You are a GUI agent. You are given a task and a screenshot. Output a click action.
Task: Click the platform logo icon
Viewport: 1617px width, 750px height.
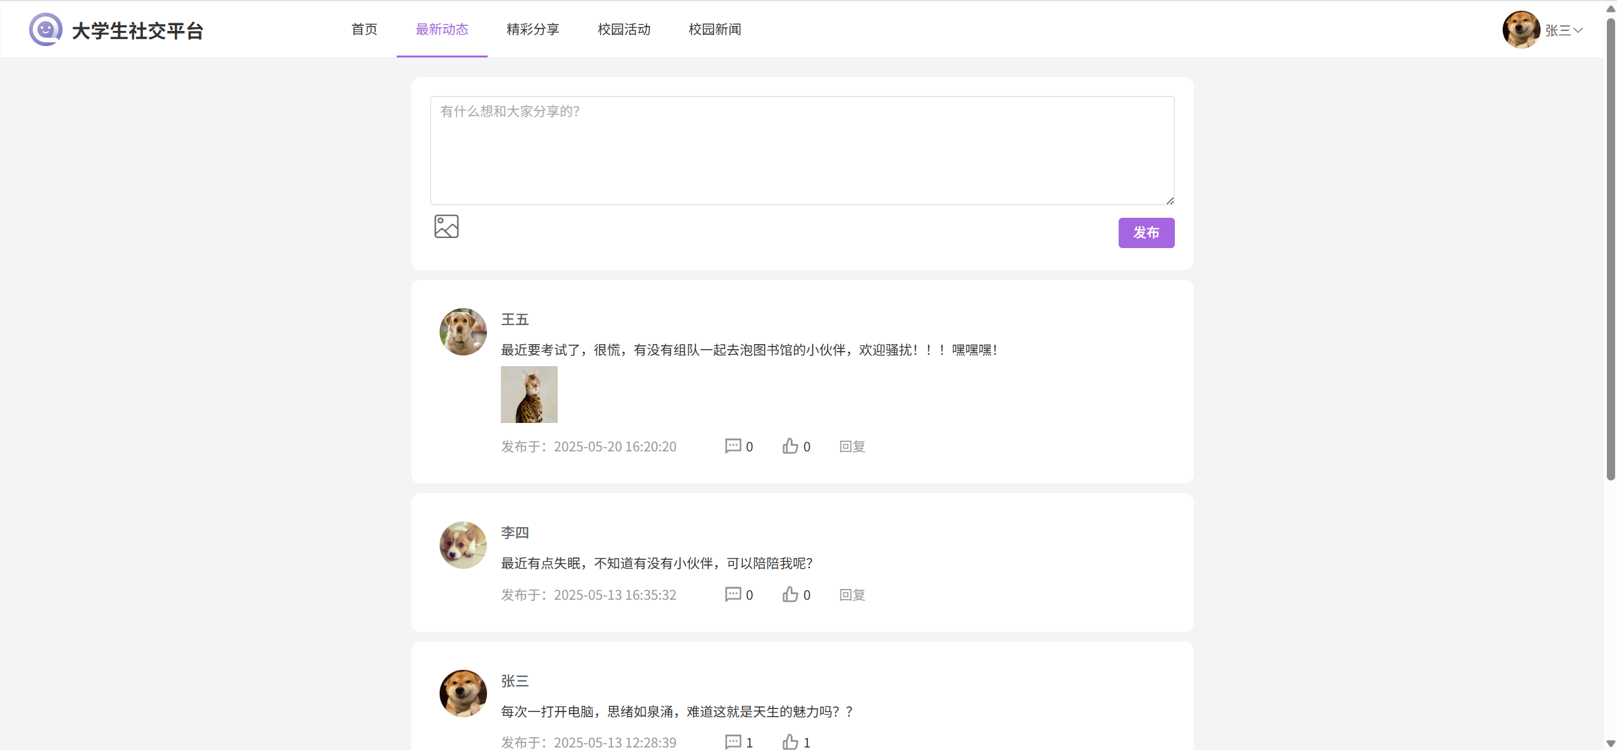point(45,30)
